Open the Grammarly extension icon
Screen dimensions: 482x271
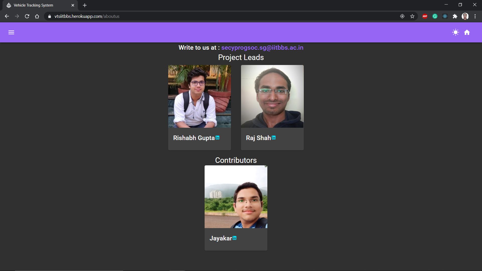pyautogui.click(x=435, y=16)
